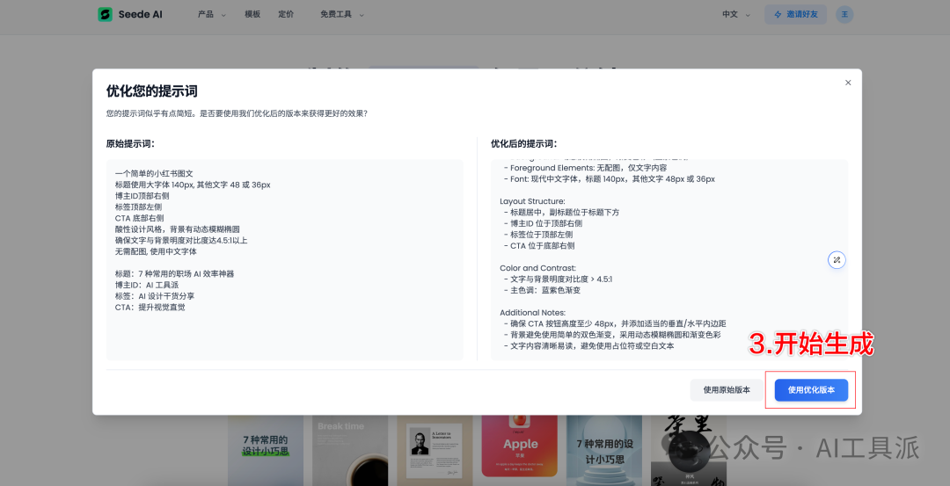Open the user avatar 王
Image resolution: width=950 pixels, height=486 pixels.
pyautogui.click(x=844, y=15)
